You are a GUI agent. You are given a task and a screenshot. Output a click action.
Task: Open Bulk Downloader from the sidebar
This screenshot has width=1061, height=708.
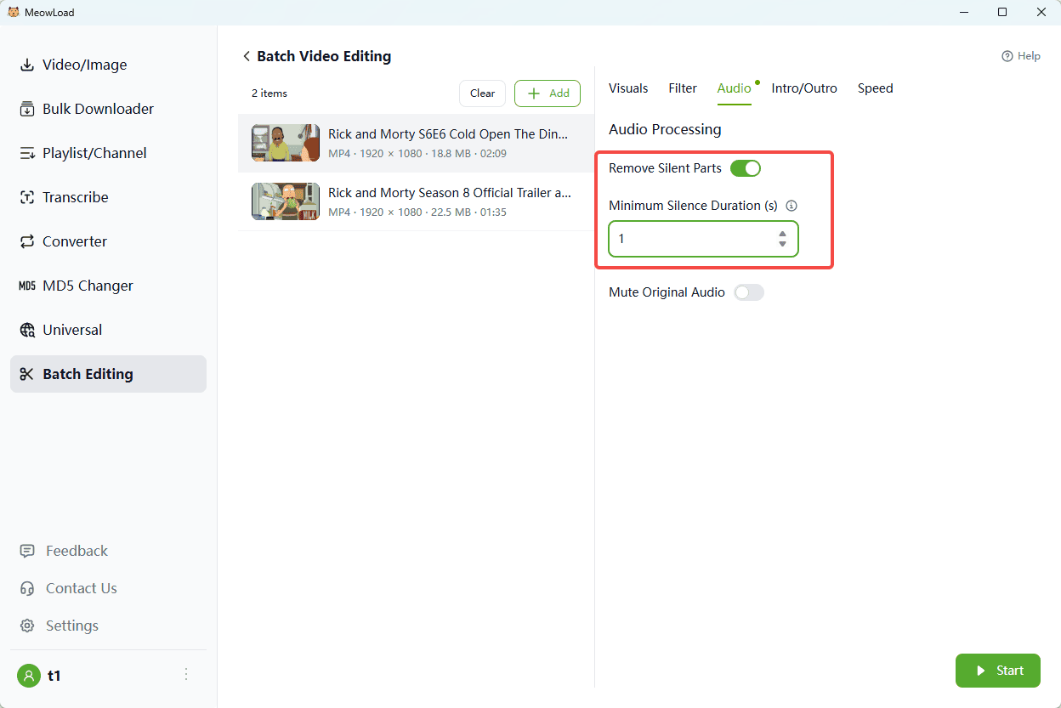tap(98, 109)
